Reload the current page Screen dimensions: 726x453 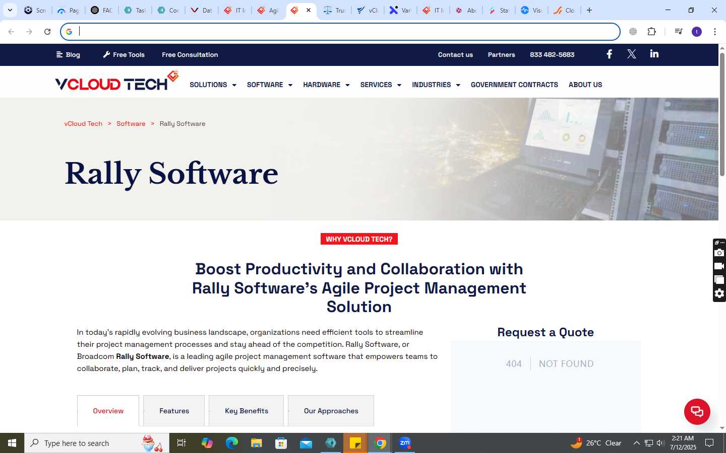(47, 32)
